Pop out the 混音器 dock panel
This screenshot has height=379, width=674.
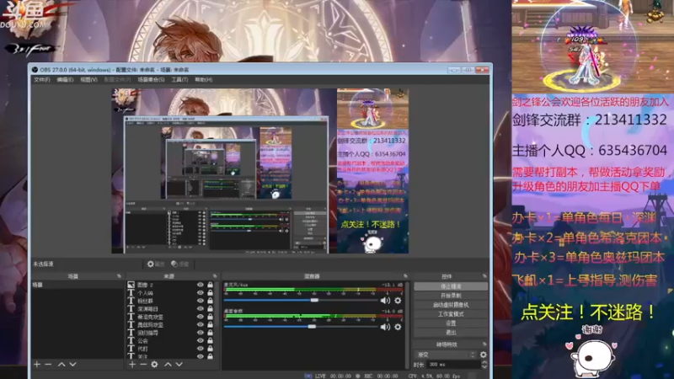click(x=405, y=276)
